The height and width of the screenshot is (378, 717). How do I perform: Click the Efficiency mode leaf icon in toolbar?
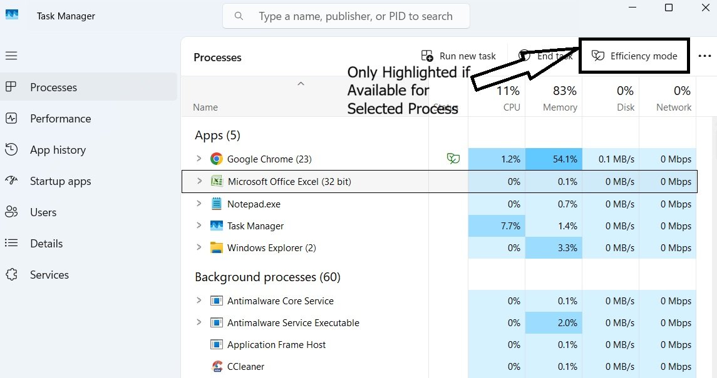coord(597,56)
